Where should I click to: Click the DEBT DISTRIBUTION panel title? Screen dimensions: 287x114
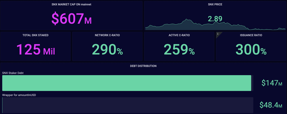coord(143,66)
